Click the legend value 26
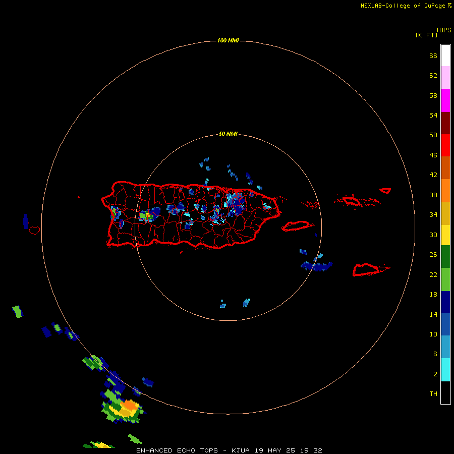Screen dimensions: 454x454 click(x=433, y=255)
